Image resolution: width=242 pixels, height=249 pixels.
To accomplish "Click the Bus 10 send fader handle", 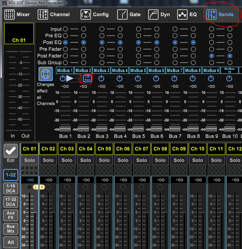I will tap(230, 129).
